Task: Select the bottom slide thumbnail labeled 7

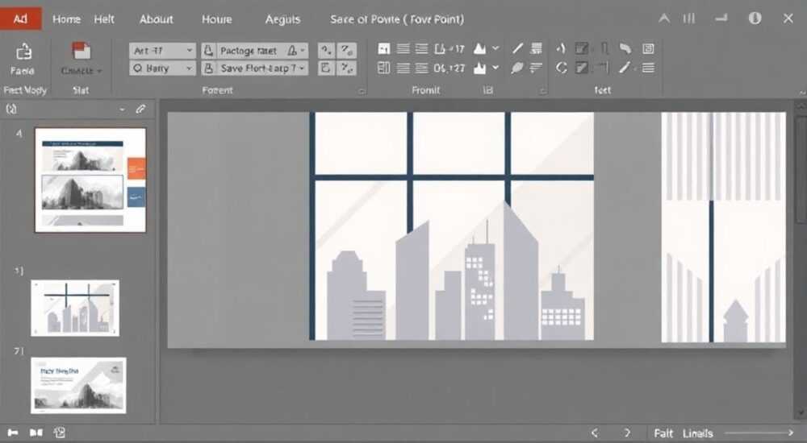Action: pos(78,386)
